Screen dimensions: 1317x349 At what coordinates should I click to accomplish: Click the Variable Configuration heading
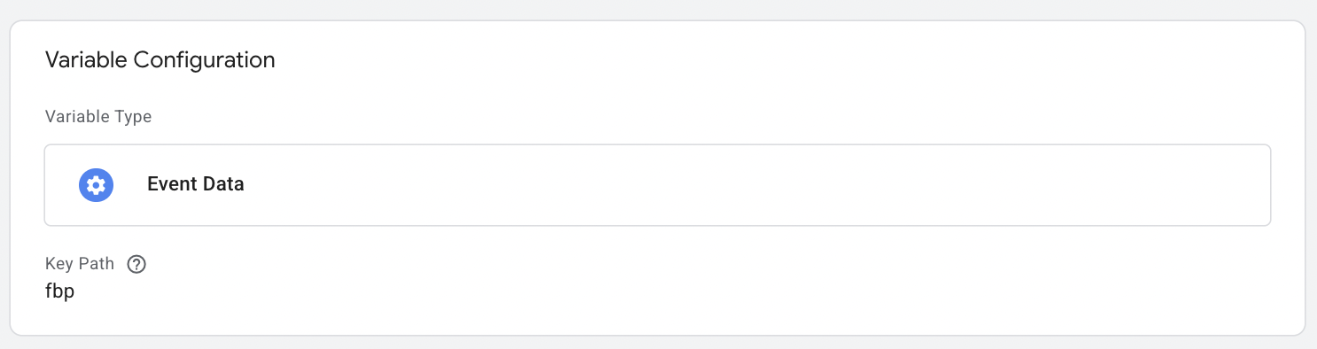[160, 60]
